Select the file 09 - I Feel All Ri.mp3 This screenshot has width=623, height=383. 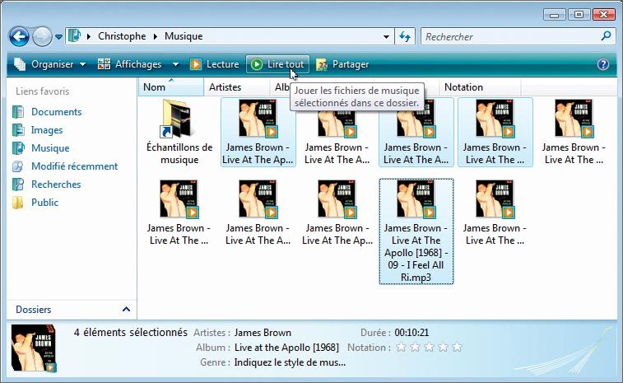416,231
